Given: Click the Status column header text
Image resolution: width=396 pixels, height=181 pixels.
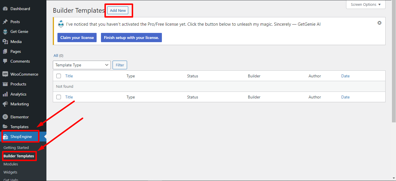Looking at the screenshot, I should pyautogui.click(x=192, y=76).
